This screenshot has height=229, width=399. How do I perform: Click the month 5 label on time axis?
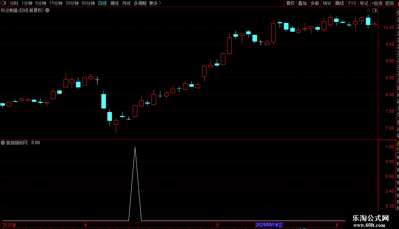(x=218, y=225)
